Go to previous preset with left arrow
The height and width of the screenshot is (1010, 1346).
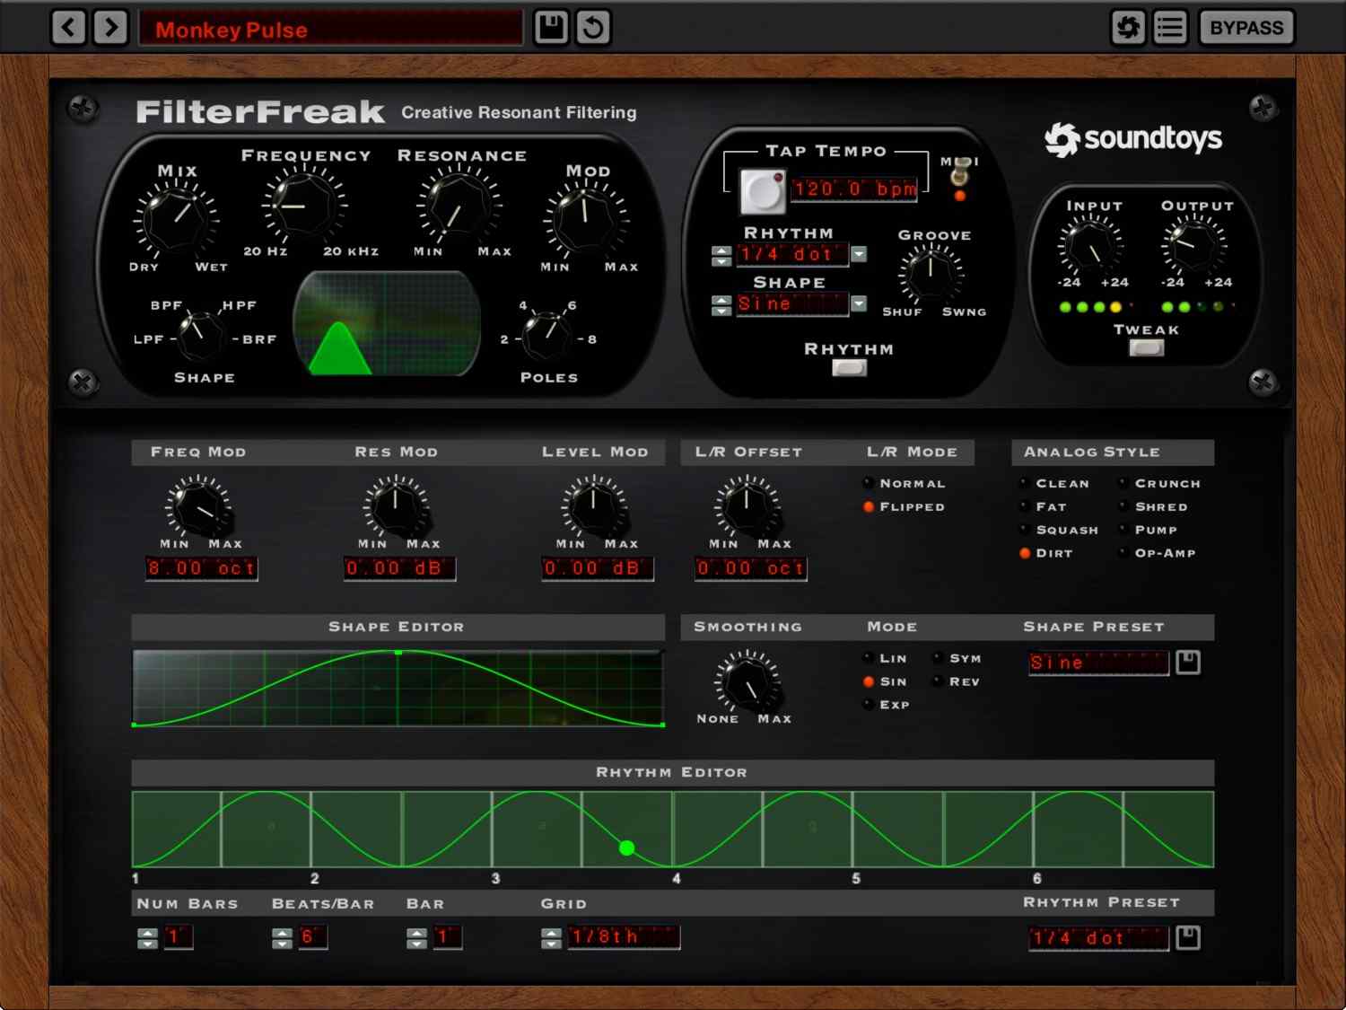pyautogui.click(x=68, y=27)
